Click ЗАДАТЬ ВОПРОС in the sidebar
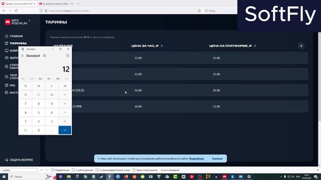Screen dimensions: 321x180 pos(19,160)
